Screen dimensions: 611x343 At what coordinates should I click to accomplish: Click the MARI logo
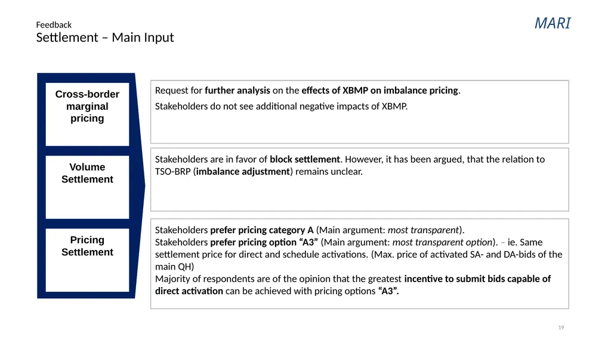[x=552, y=23]
